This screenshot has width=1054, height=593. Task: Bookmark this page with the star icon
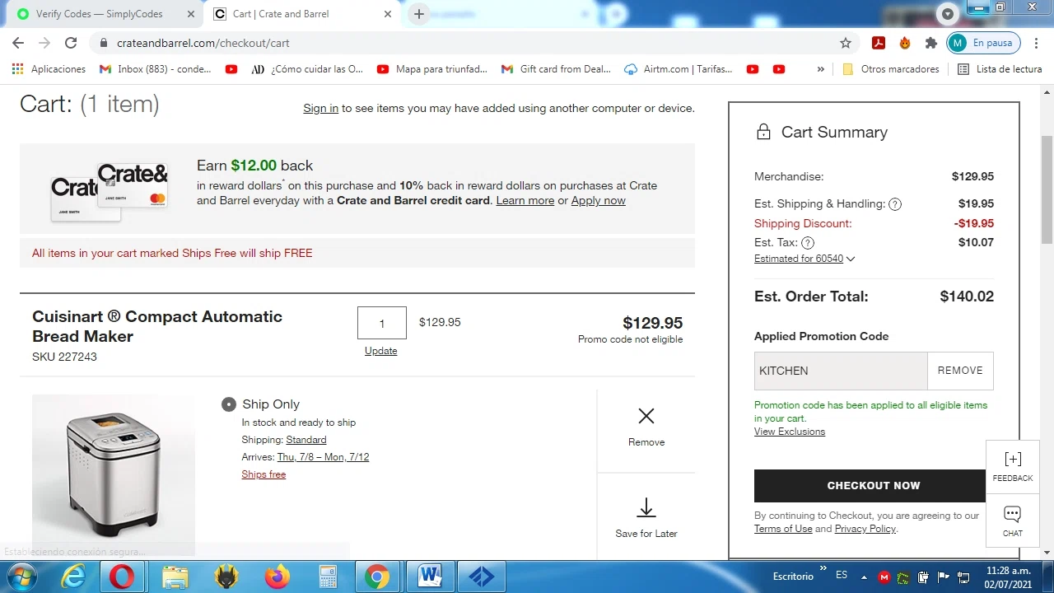click(x=846, y=43)
